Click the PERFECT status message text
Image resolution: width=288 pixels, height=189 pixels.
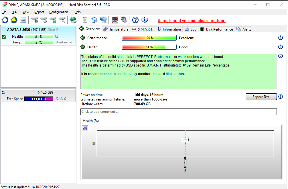point(153,57)
